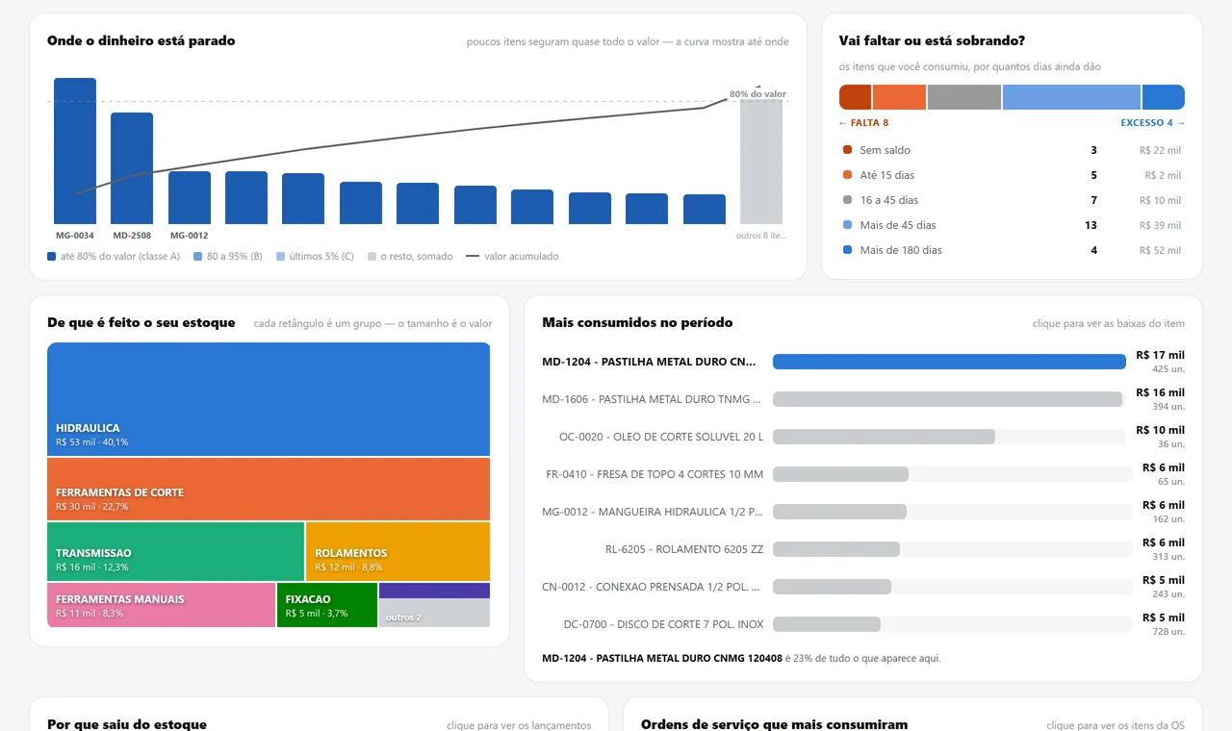Viewport: 1232px width, 731px height.
Task: Open the RL-6205 ROLAMENTO 6205 ZZ row
Action: click(863, 549)
